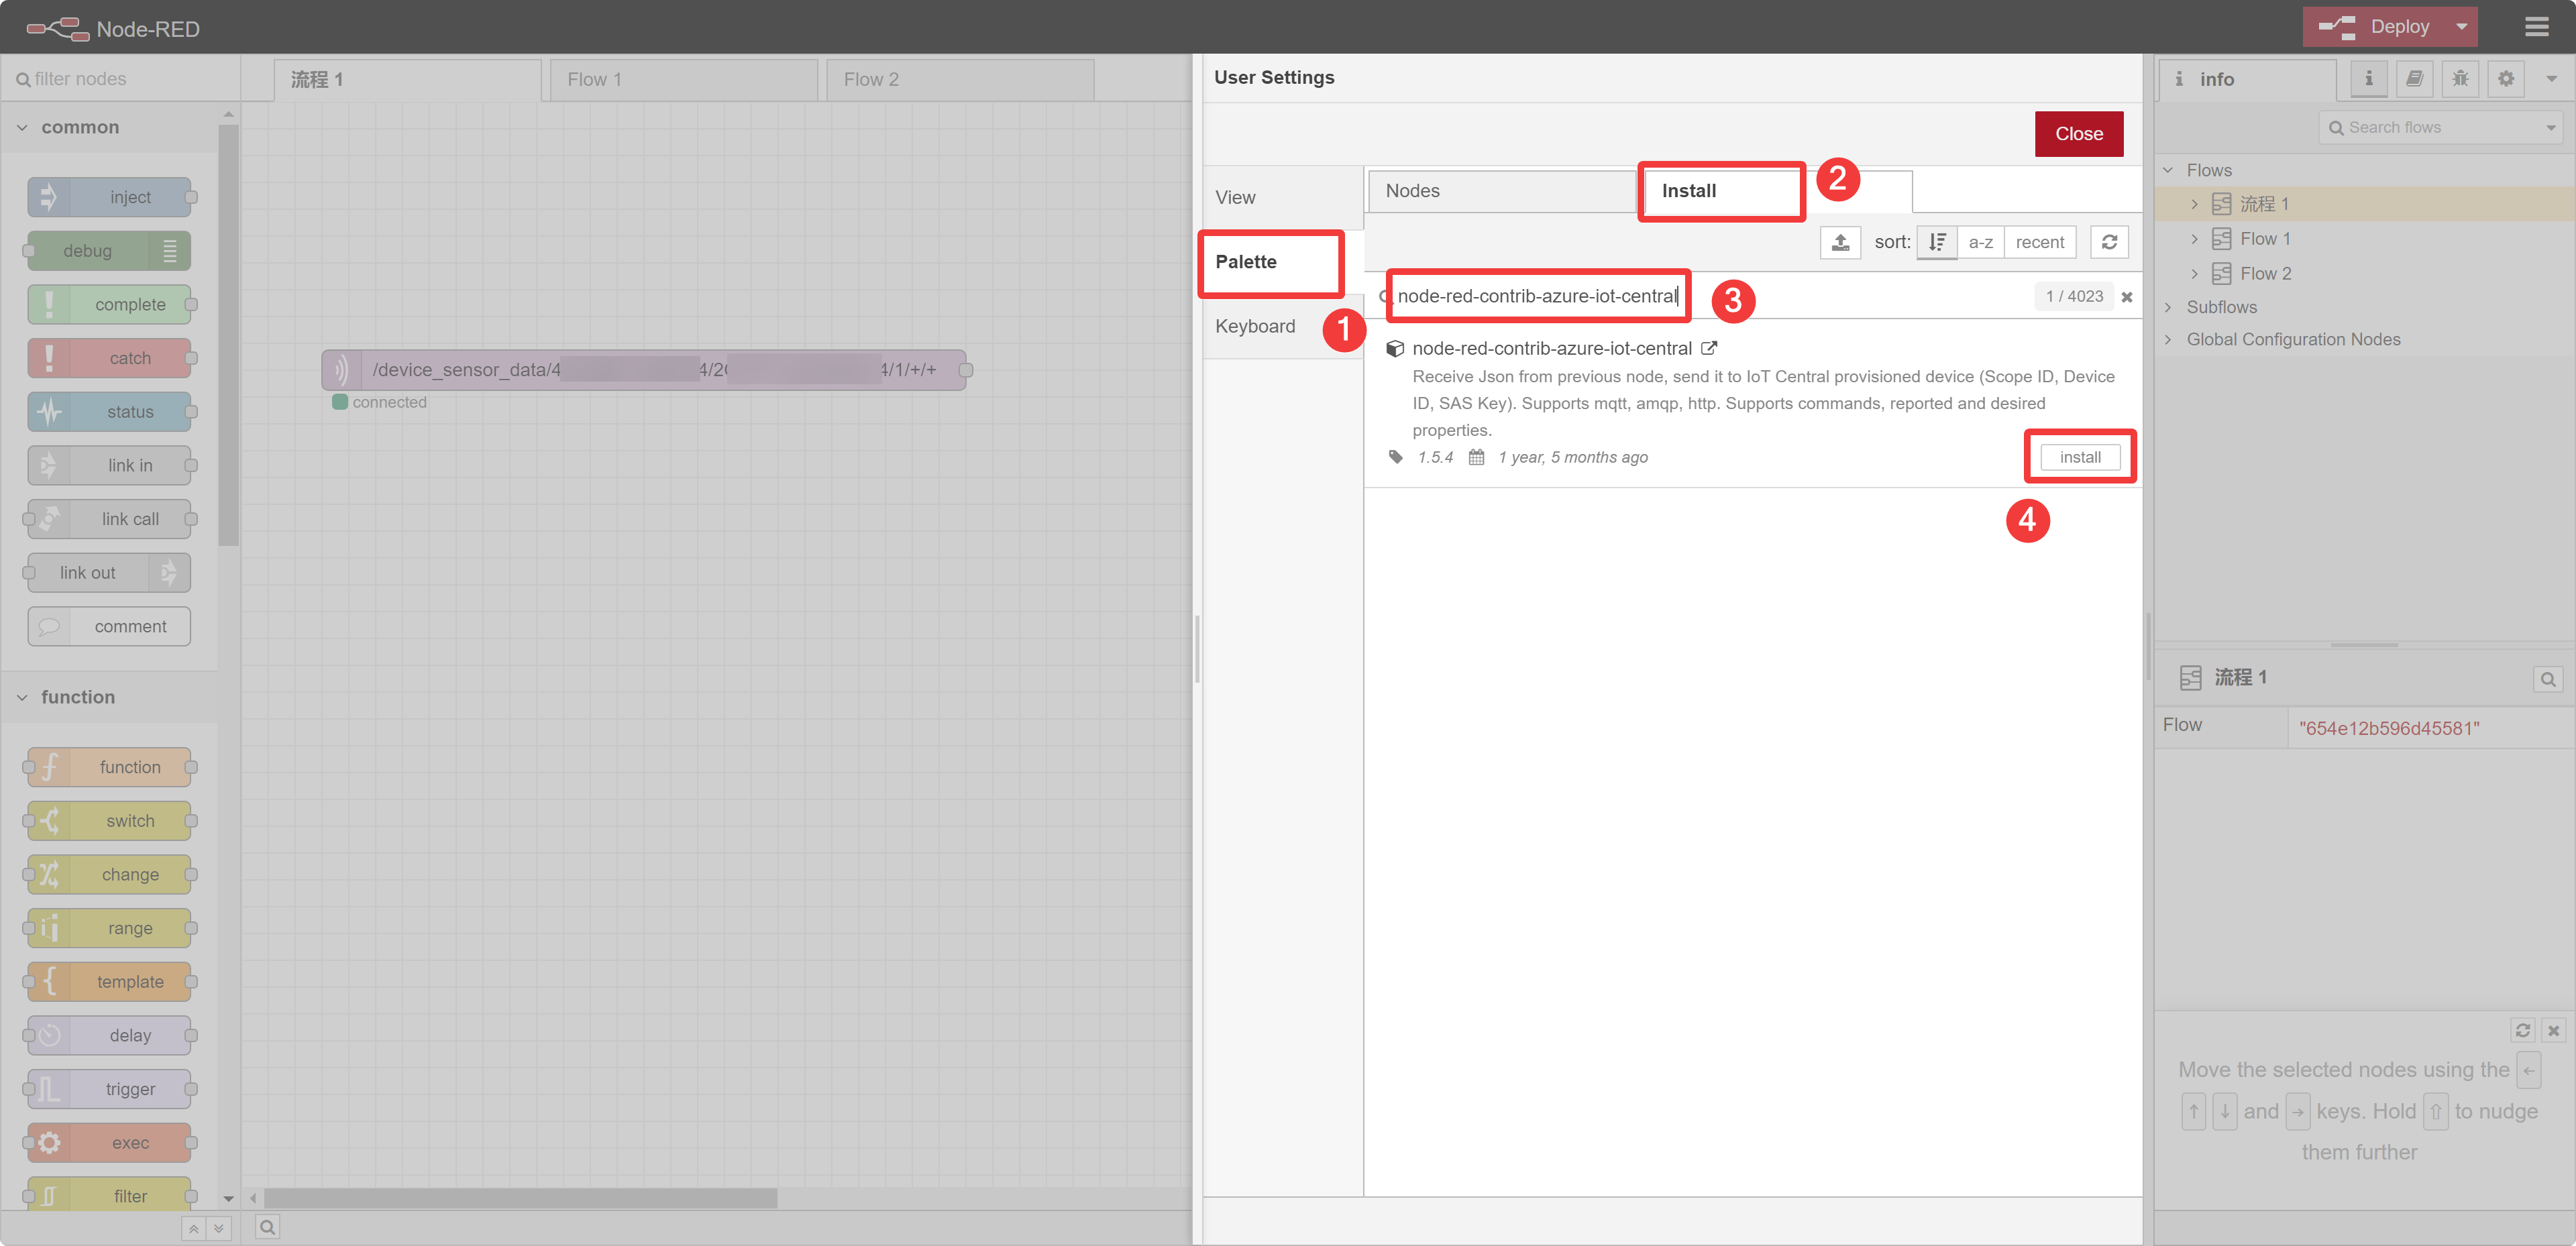Collapse the Flows tree section

2167,170
